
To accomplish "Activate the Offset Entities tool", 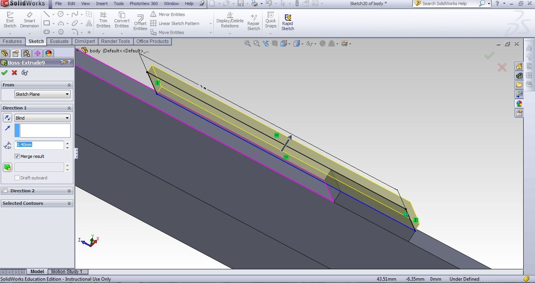I will 140,23.
